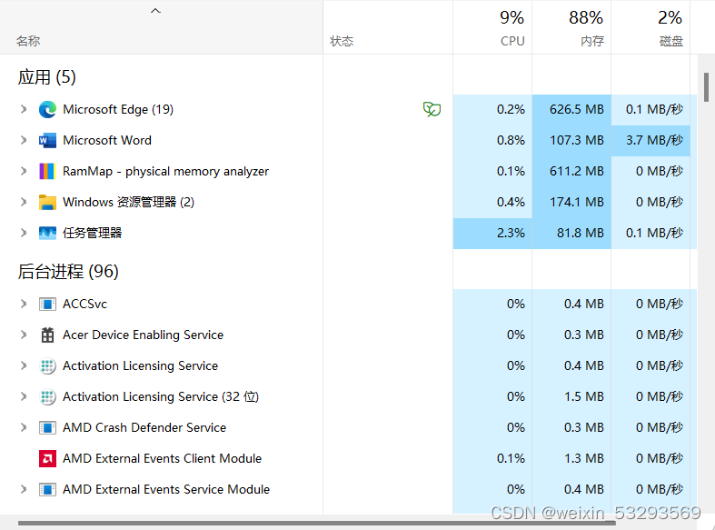This screenshot has width=715, height=530.
Task: Expand the 任务管理器 process row
Action: (24, 233)
